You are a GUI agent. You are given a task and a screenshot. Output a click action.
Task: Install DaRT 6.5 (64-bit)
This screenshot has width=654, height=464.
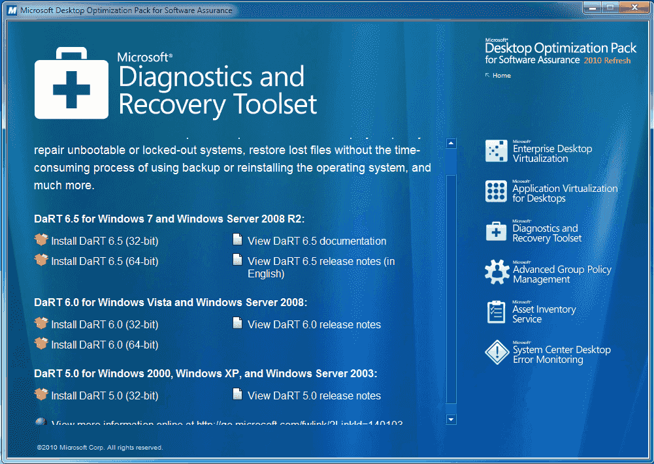(x=105, y=262)
